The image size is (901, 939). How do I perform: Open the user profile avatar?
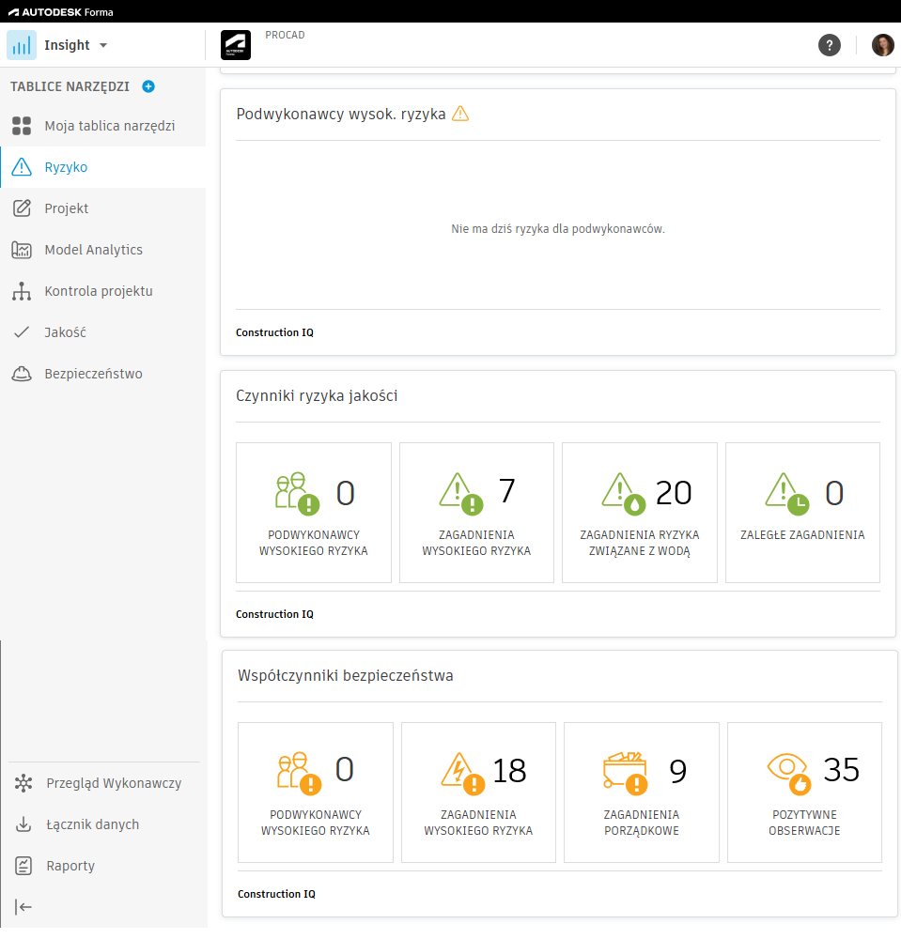click(x=883, y=45)
